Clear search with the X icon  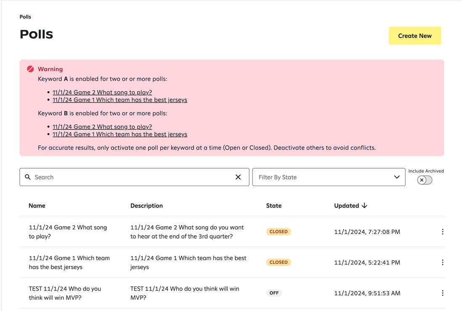coord(238,177)
